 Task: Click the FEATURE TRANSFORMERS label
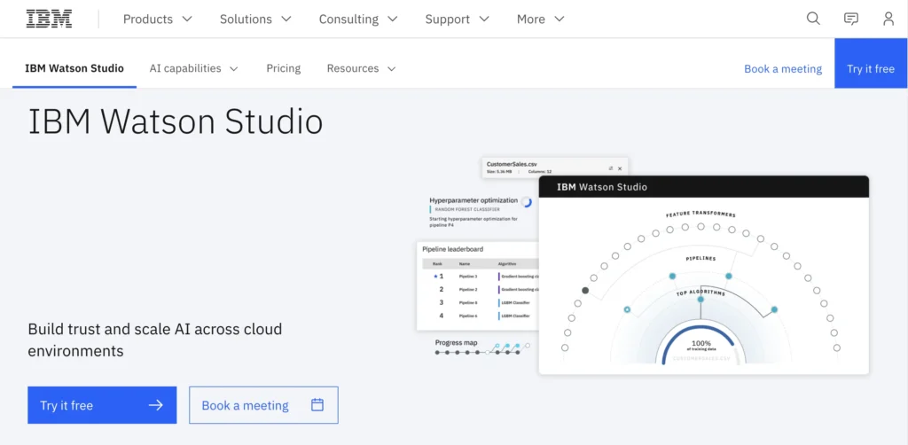point(701,215)
